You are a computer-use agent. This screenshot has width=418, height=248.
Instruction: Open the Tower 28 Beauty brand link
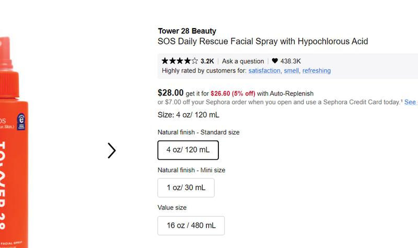pos(187,31)
